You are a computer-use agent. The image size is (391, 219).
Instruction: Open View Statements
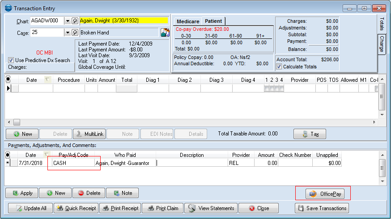click(x=211, y=208)
